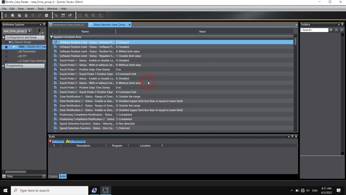Click the Redo arrow icon

(39, 15)
